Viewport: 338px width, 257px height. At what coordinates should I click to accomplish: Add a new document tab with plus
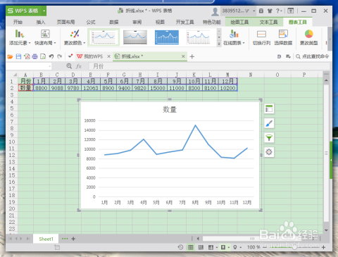click(x=192, y=56)
